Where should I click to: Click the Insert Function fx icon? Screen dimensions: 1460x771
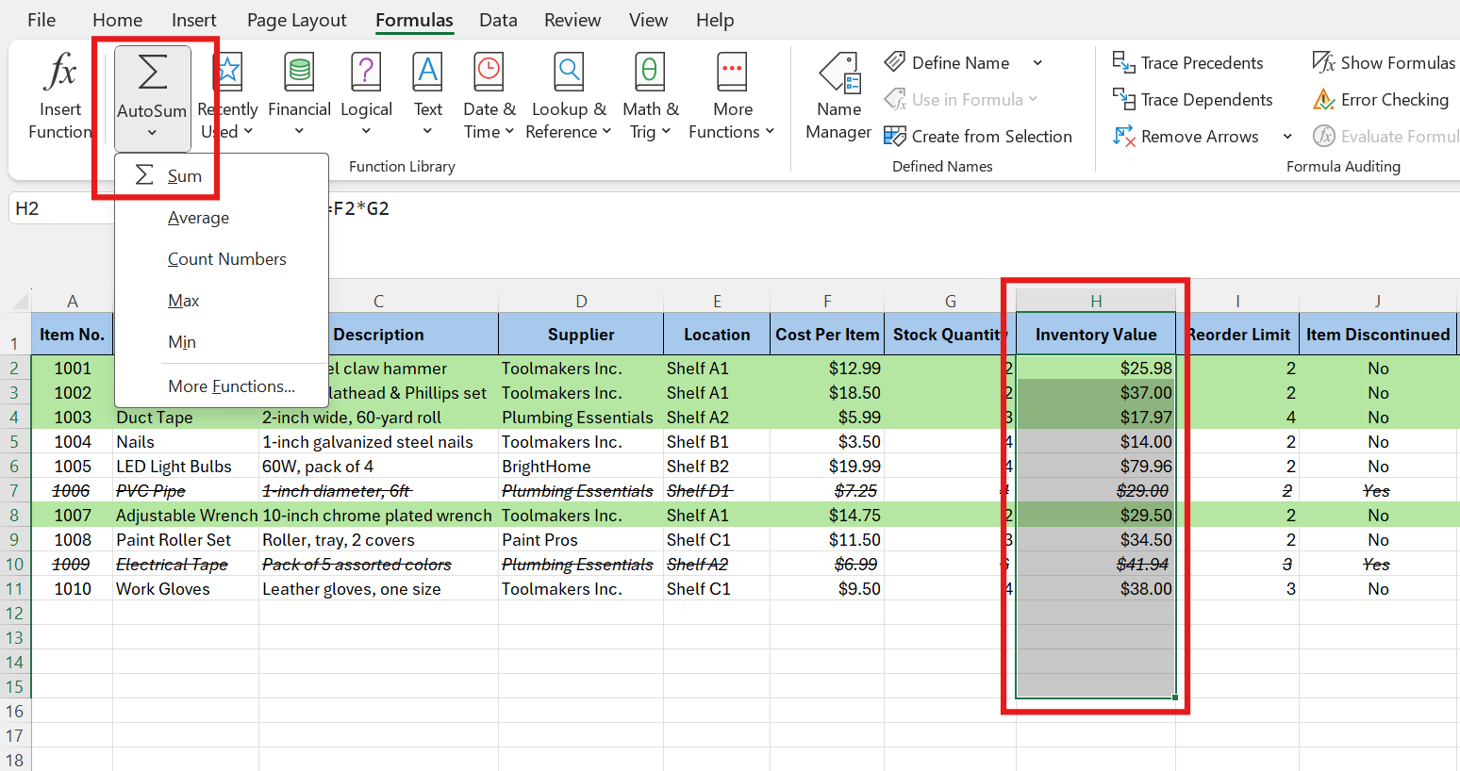[60, 73]
